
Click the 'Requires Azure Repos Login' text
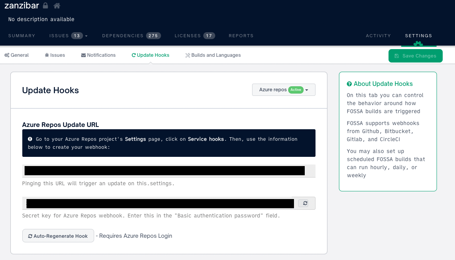pos(136,236)
